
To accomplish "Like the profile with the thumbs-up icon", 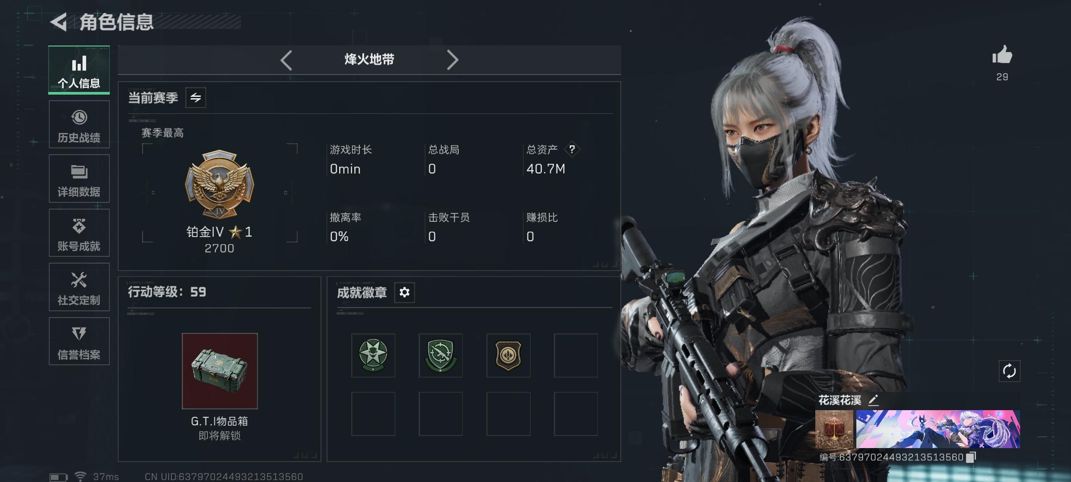I will (x=1002, y=55).
